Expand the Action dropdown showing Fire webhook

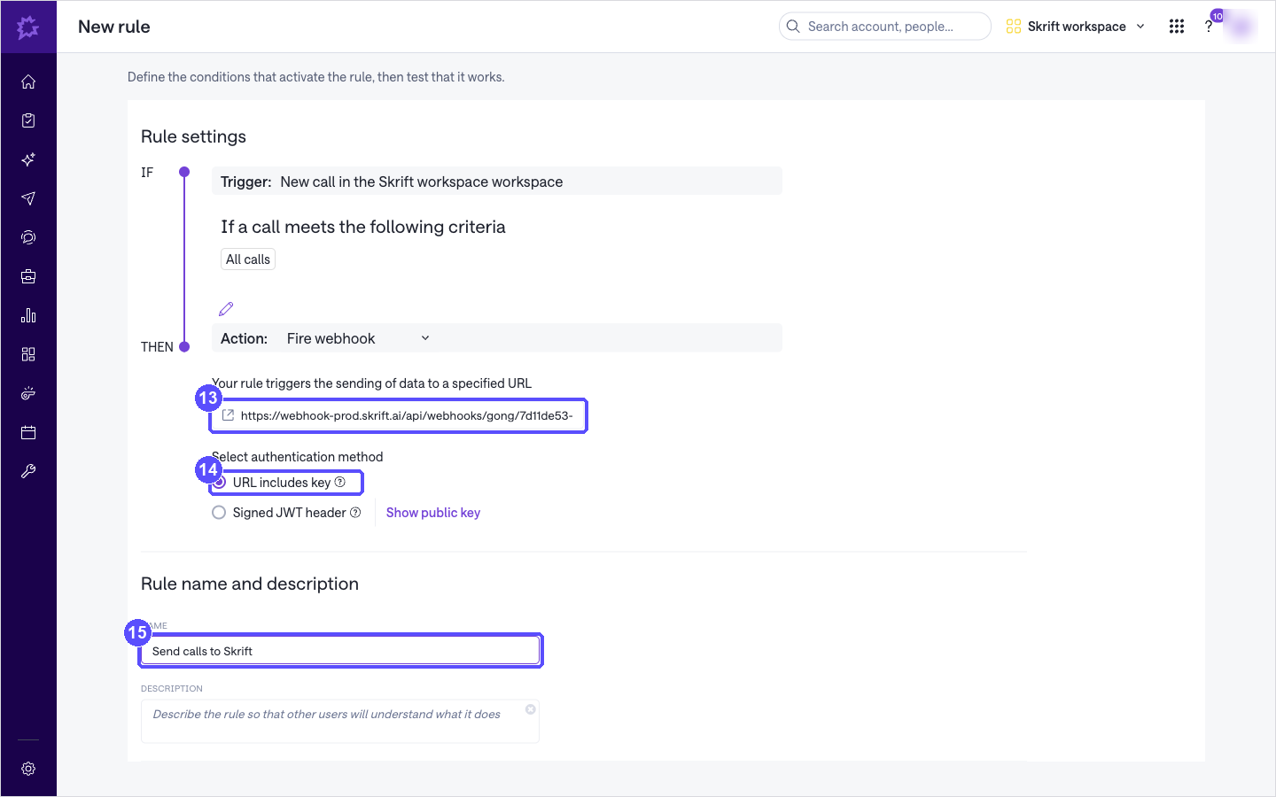point(358,338)
